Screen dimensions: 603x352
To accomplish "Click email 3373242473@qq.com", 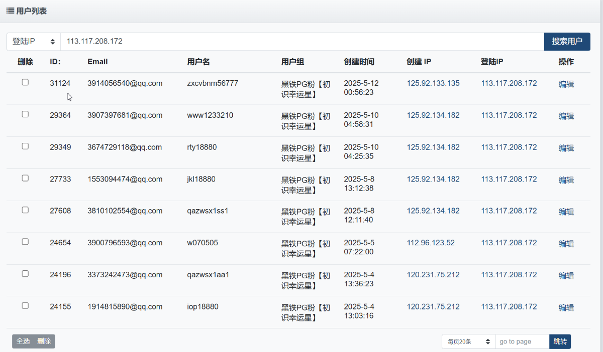I will (x=125, y=275).
